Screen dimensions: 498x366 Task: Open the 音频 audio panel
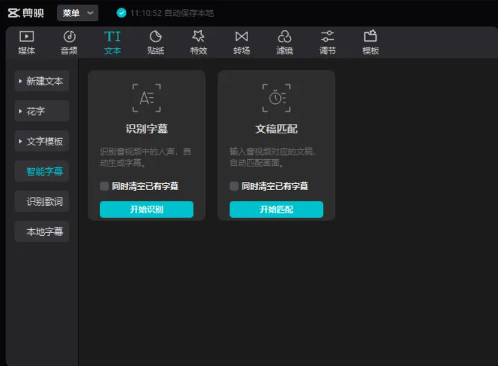[69, 42]
